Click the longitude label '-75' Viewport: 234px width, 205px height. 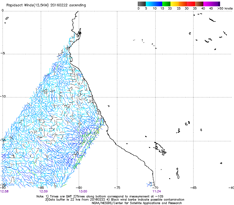[x=117, y=188]
